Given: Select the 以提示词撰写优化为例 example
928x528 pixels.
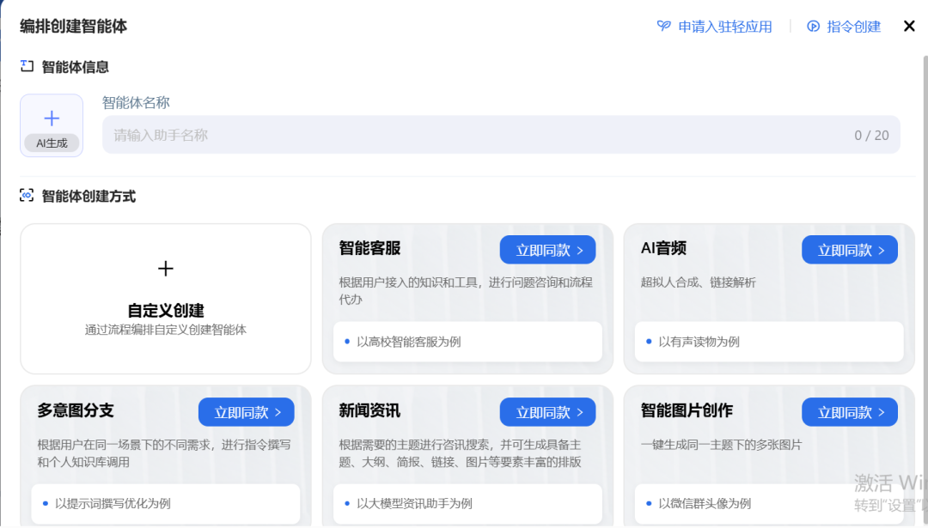Looking at the screenshot, I should (x=166, y=503).
